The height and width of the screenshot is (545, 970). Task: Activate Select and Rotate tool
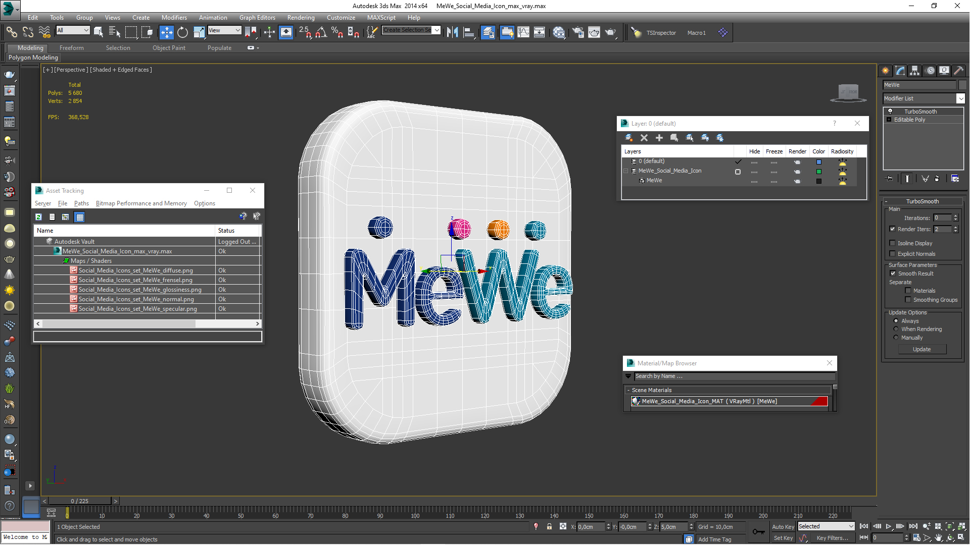click(x=182, y=32)
